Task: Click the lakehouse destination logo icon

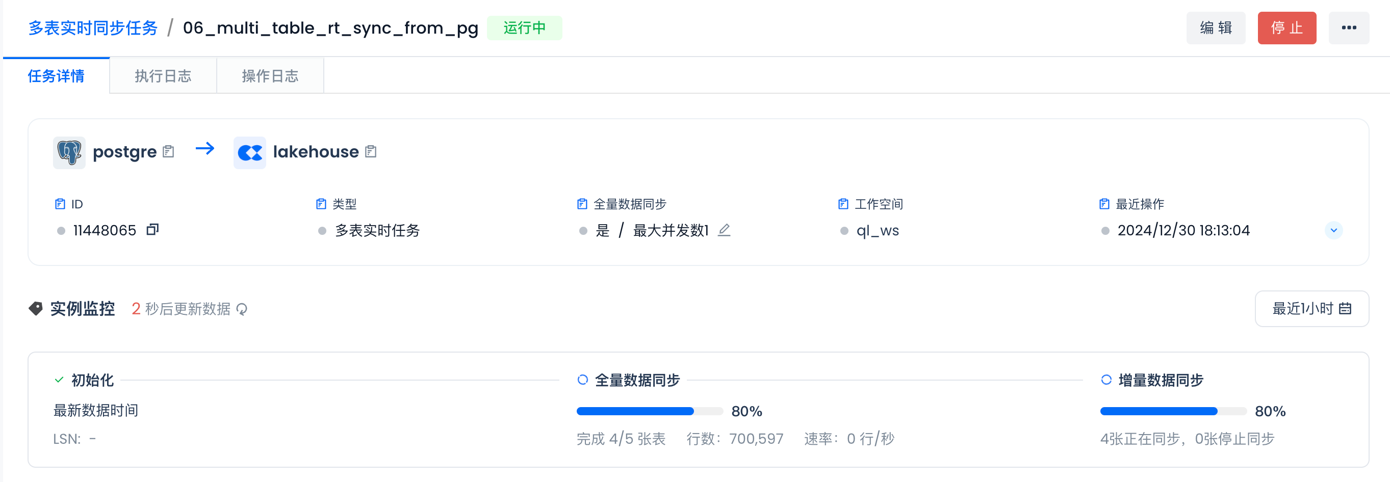Action: click(x=250, y=152)
